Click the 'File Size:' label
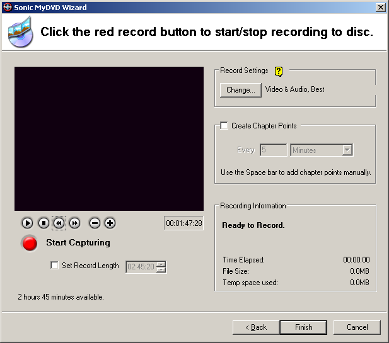389x343 pixels. coord(236,271)
